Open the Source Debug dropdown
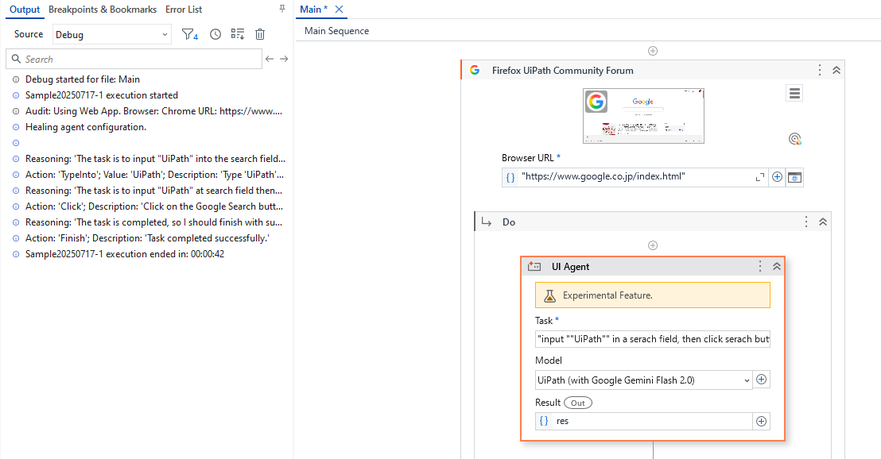The image size is (881, 459). pyautogui.click(x=111, y=34)
